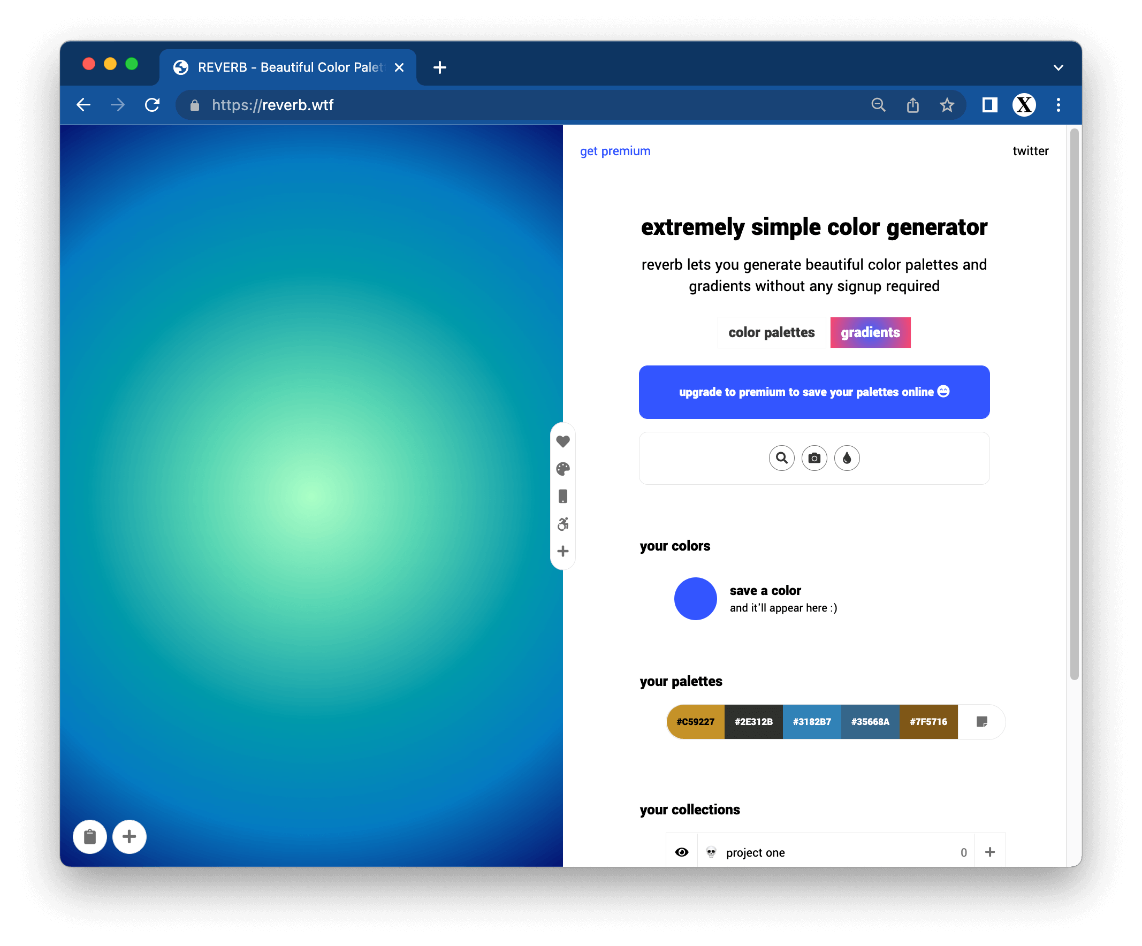Toggle visibility eye icon for project one

(683, 852)
